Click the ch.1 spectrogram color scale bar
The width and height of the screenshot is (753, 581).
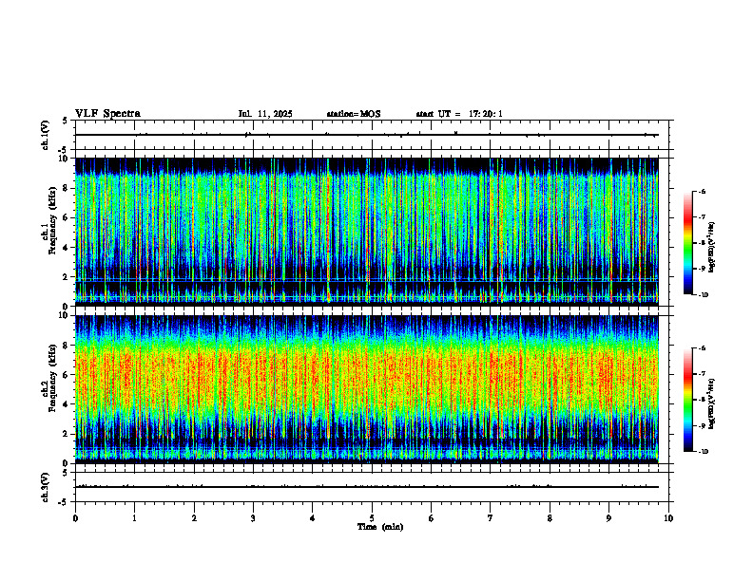pyautogui.click(x=687, y=243)
